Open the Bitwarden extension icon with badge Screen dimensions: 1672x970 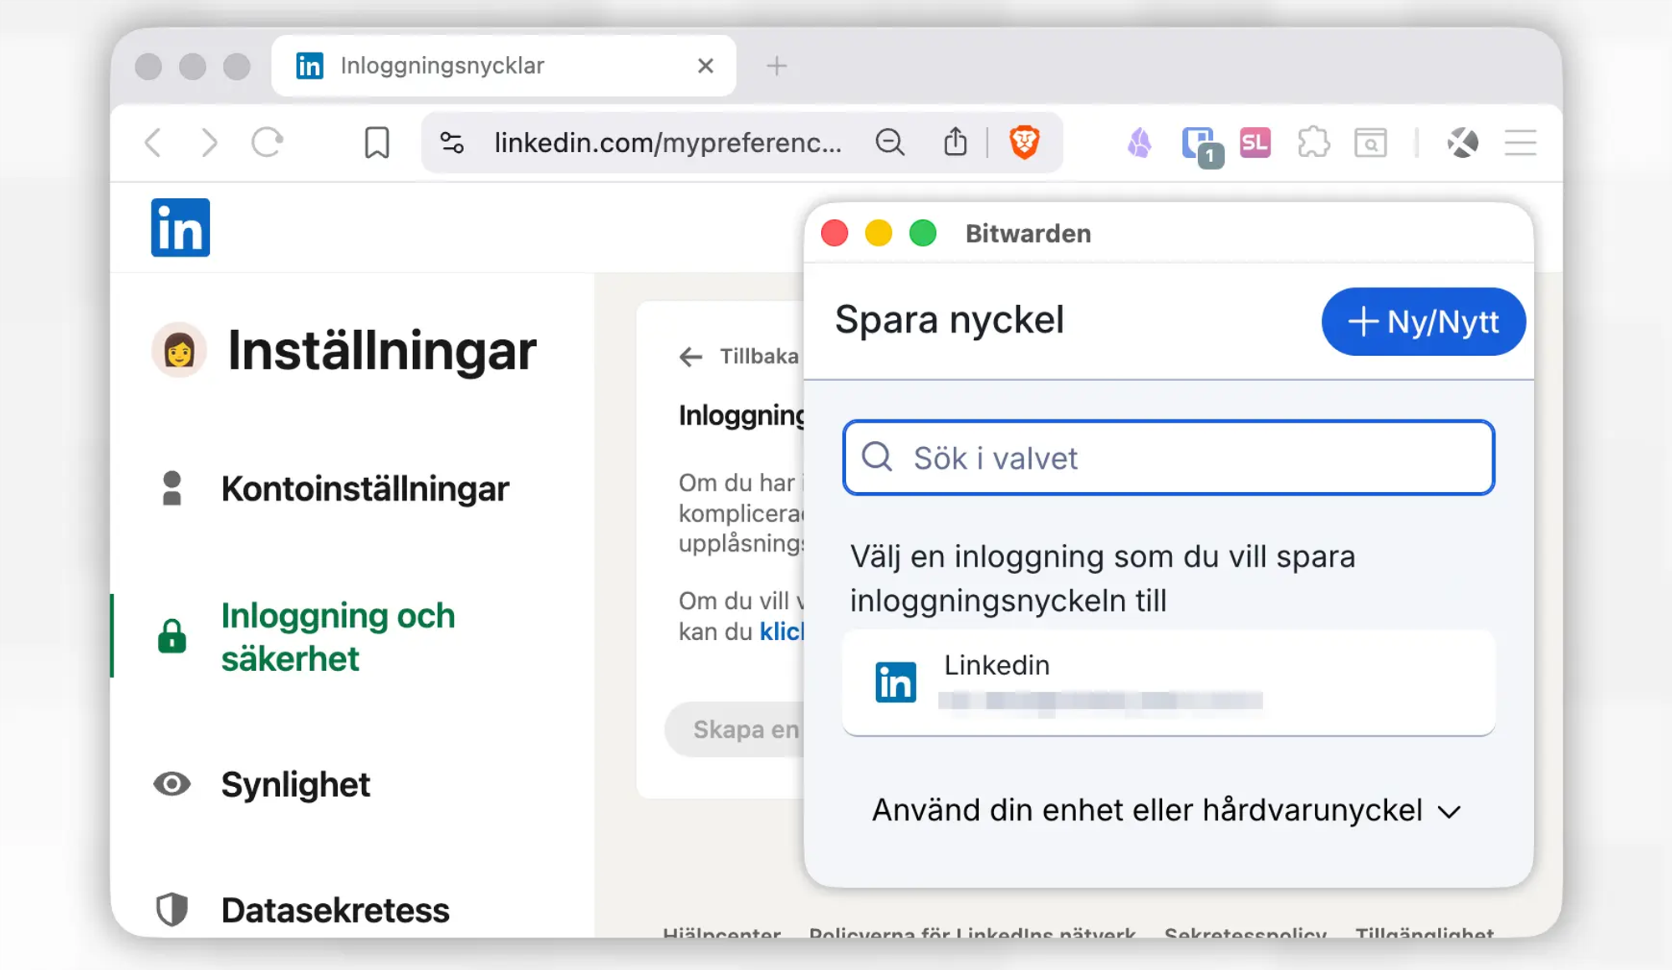1201,145
